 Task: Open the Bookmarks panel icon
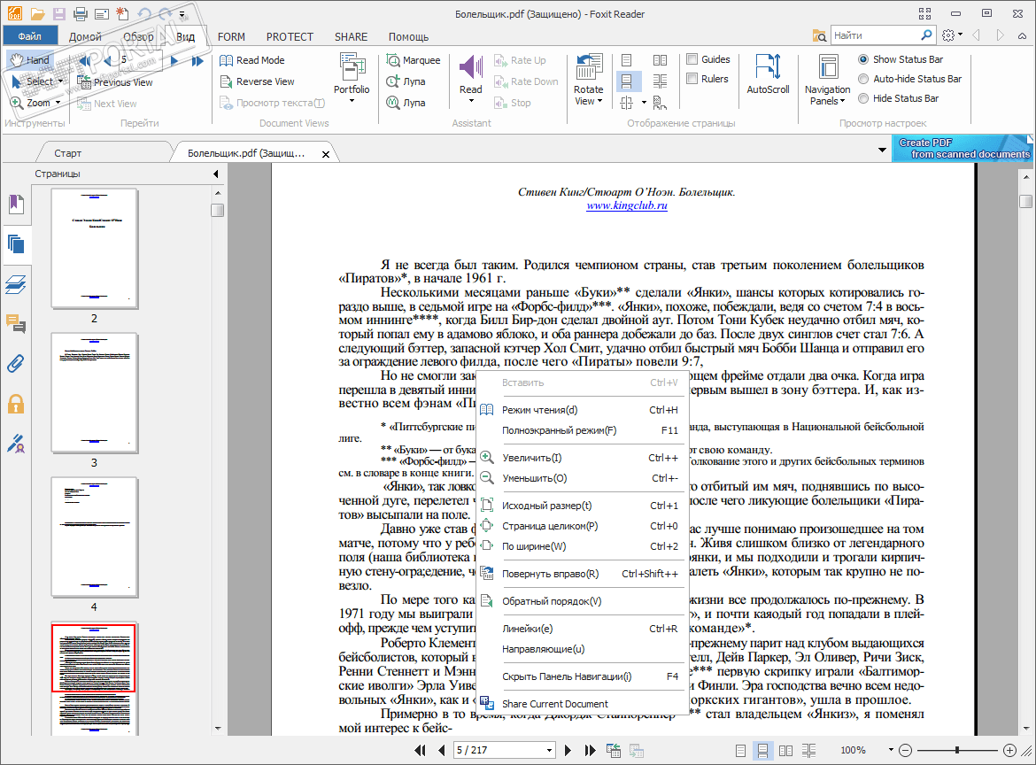(x=16, y=205)
